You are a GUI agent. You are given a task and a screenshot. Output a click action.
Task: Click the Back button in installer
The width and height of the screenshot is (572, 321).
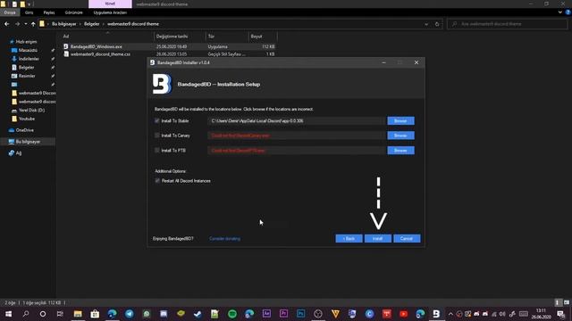click(349, 238)
